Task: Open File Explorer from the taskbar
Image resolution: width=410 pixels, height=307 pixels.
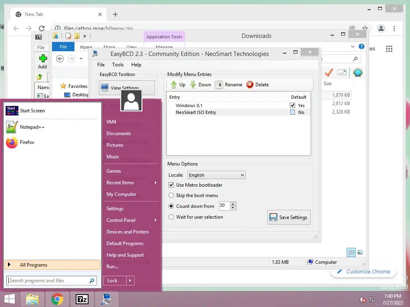Action: tap(32, 299)
